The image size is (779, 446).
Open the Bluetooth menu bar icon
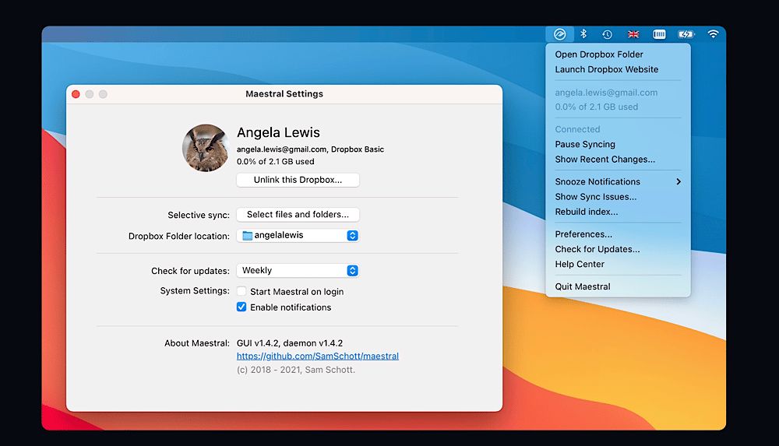583,33
